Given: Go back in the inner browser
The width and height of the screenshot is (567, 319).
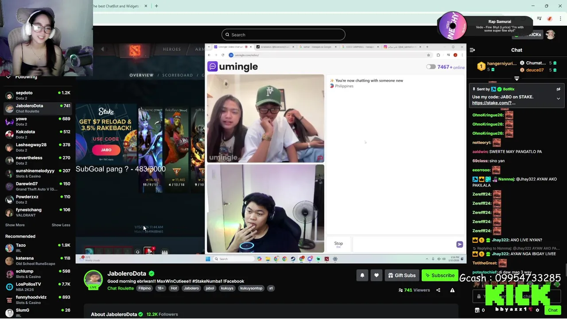Looking at the screenshot, I should point(210,55).
